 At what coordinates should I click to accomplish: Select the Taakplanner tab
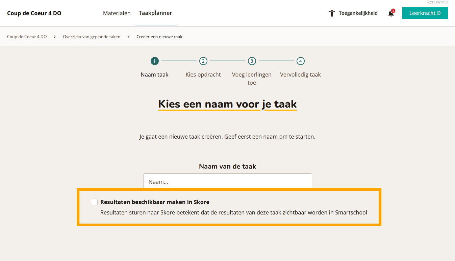click(155, 13)
